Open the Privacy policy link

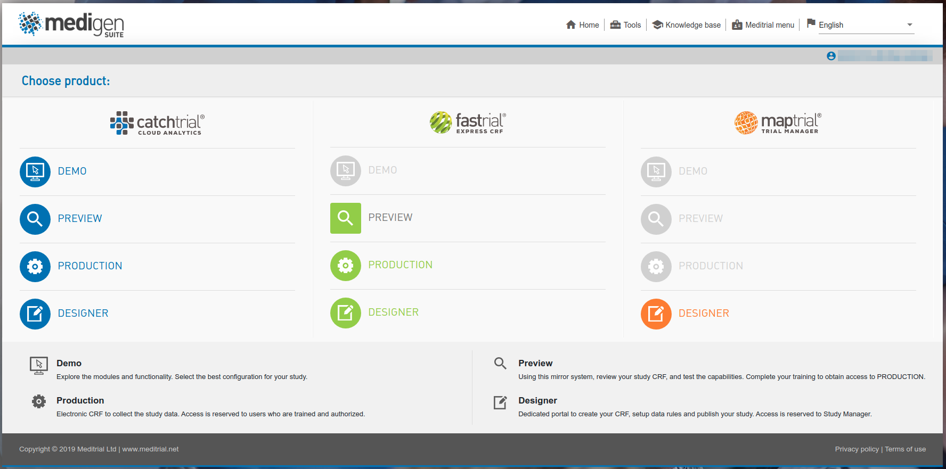857,449
